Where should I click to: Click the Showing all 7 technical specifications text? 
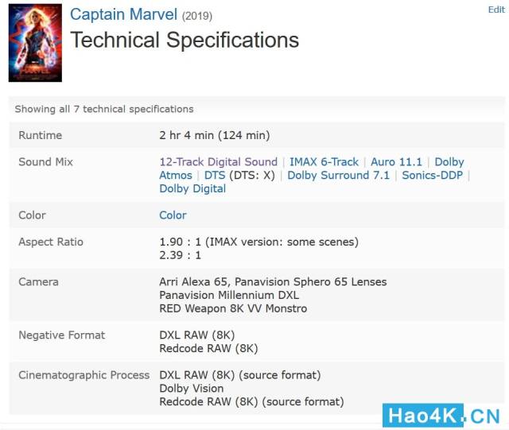[x=104, y=109]
